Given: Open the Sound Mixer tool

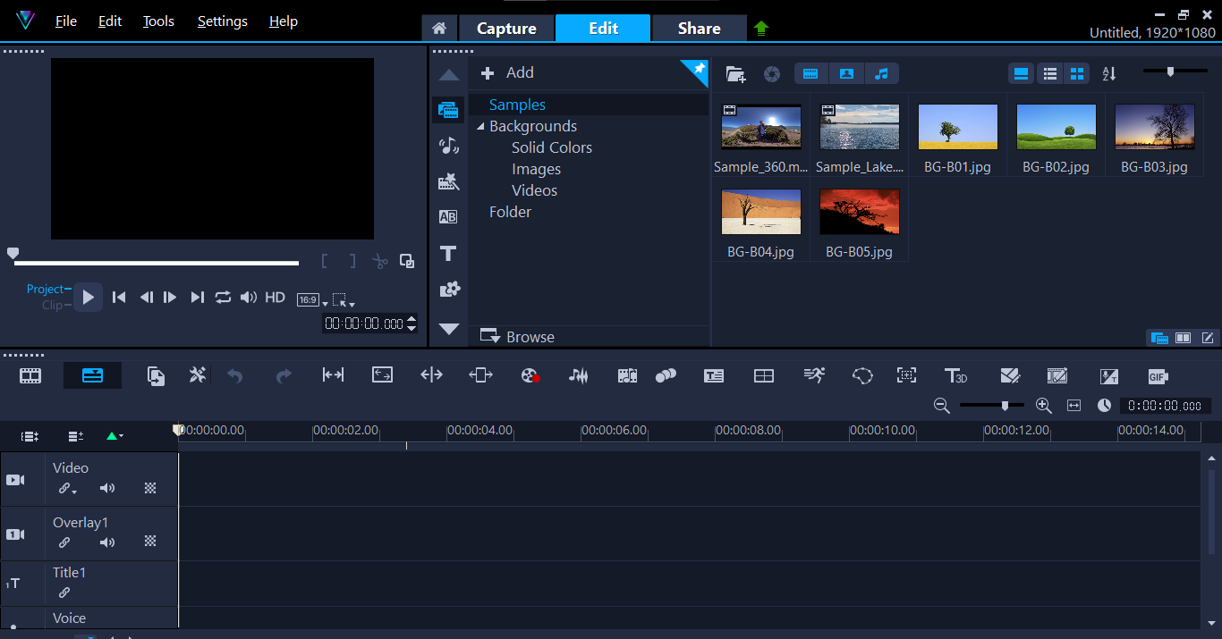Looking at the screenshot, I should click(x=579, y=376).
